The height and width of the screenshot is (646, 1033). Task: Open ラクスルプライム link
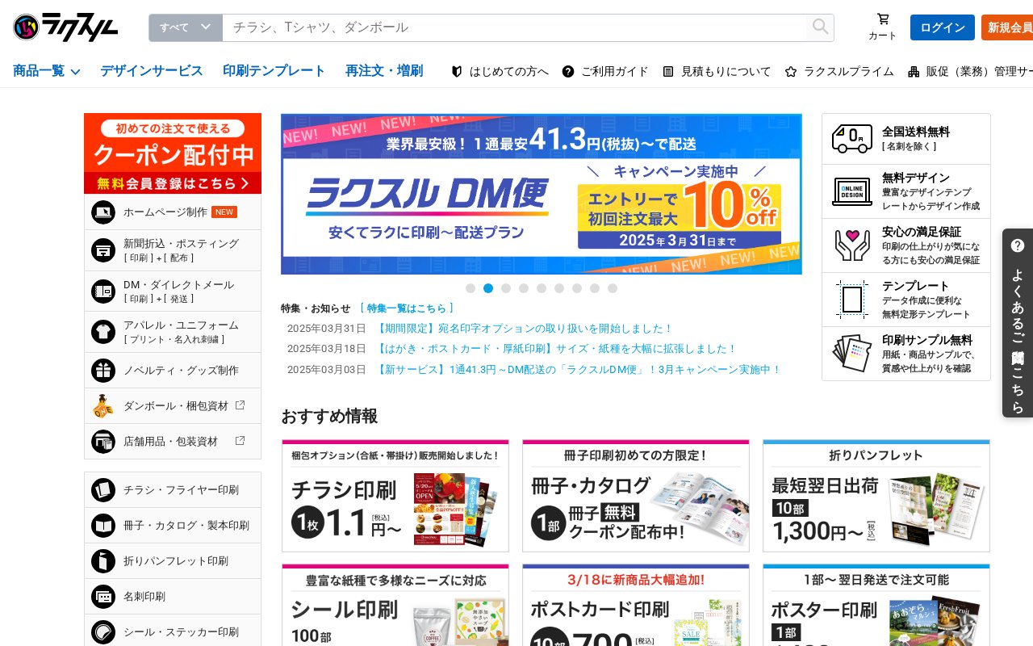pos(839,71)
